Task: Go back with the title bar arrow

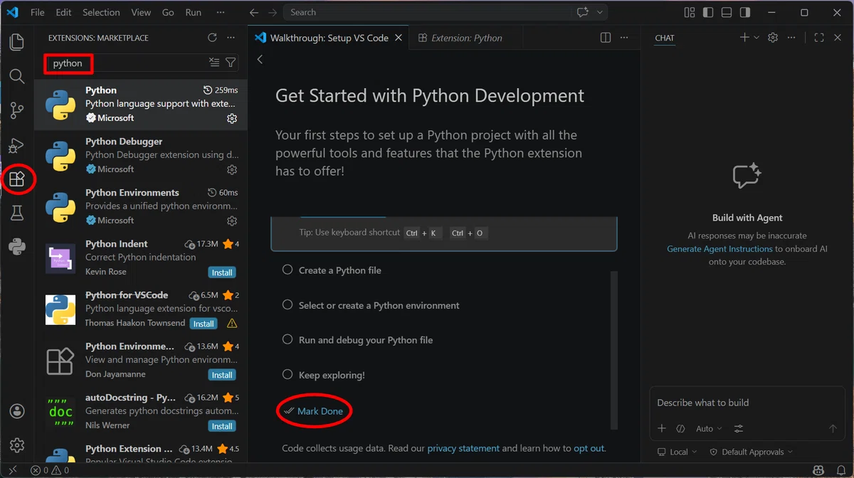Action: [x=254, y=12]
